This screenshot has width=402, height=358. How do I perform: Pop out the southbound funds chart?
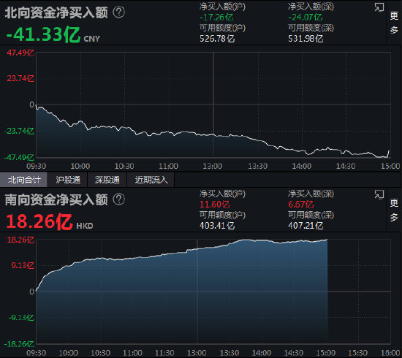point(379,194)
